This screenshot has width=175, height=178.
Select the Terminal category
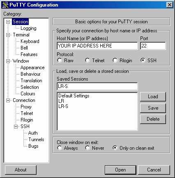(x=21, y=35)
